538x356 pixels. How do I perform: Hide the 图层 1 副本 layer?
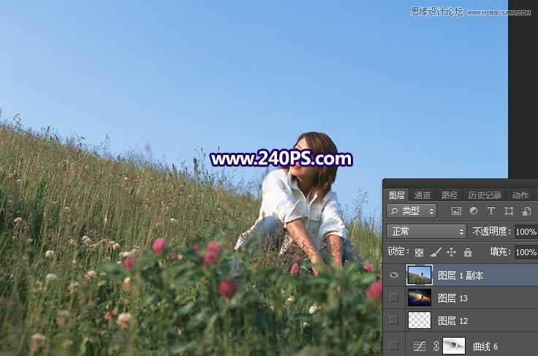(394, 275)
